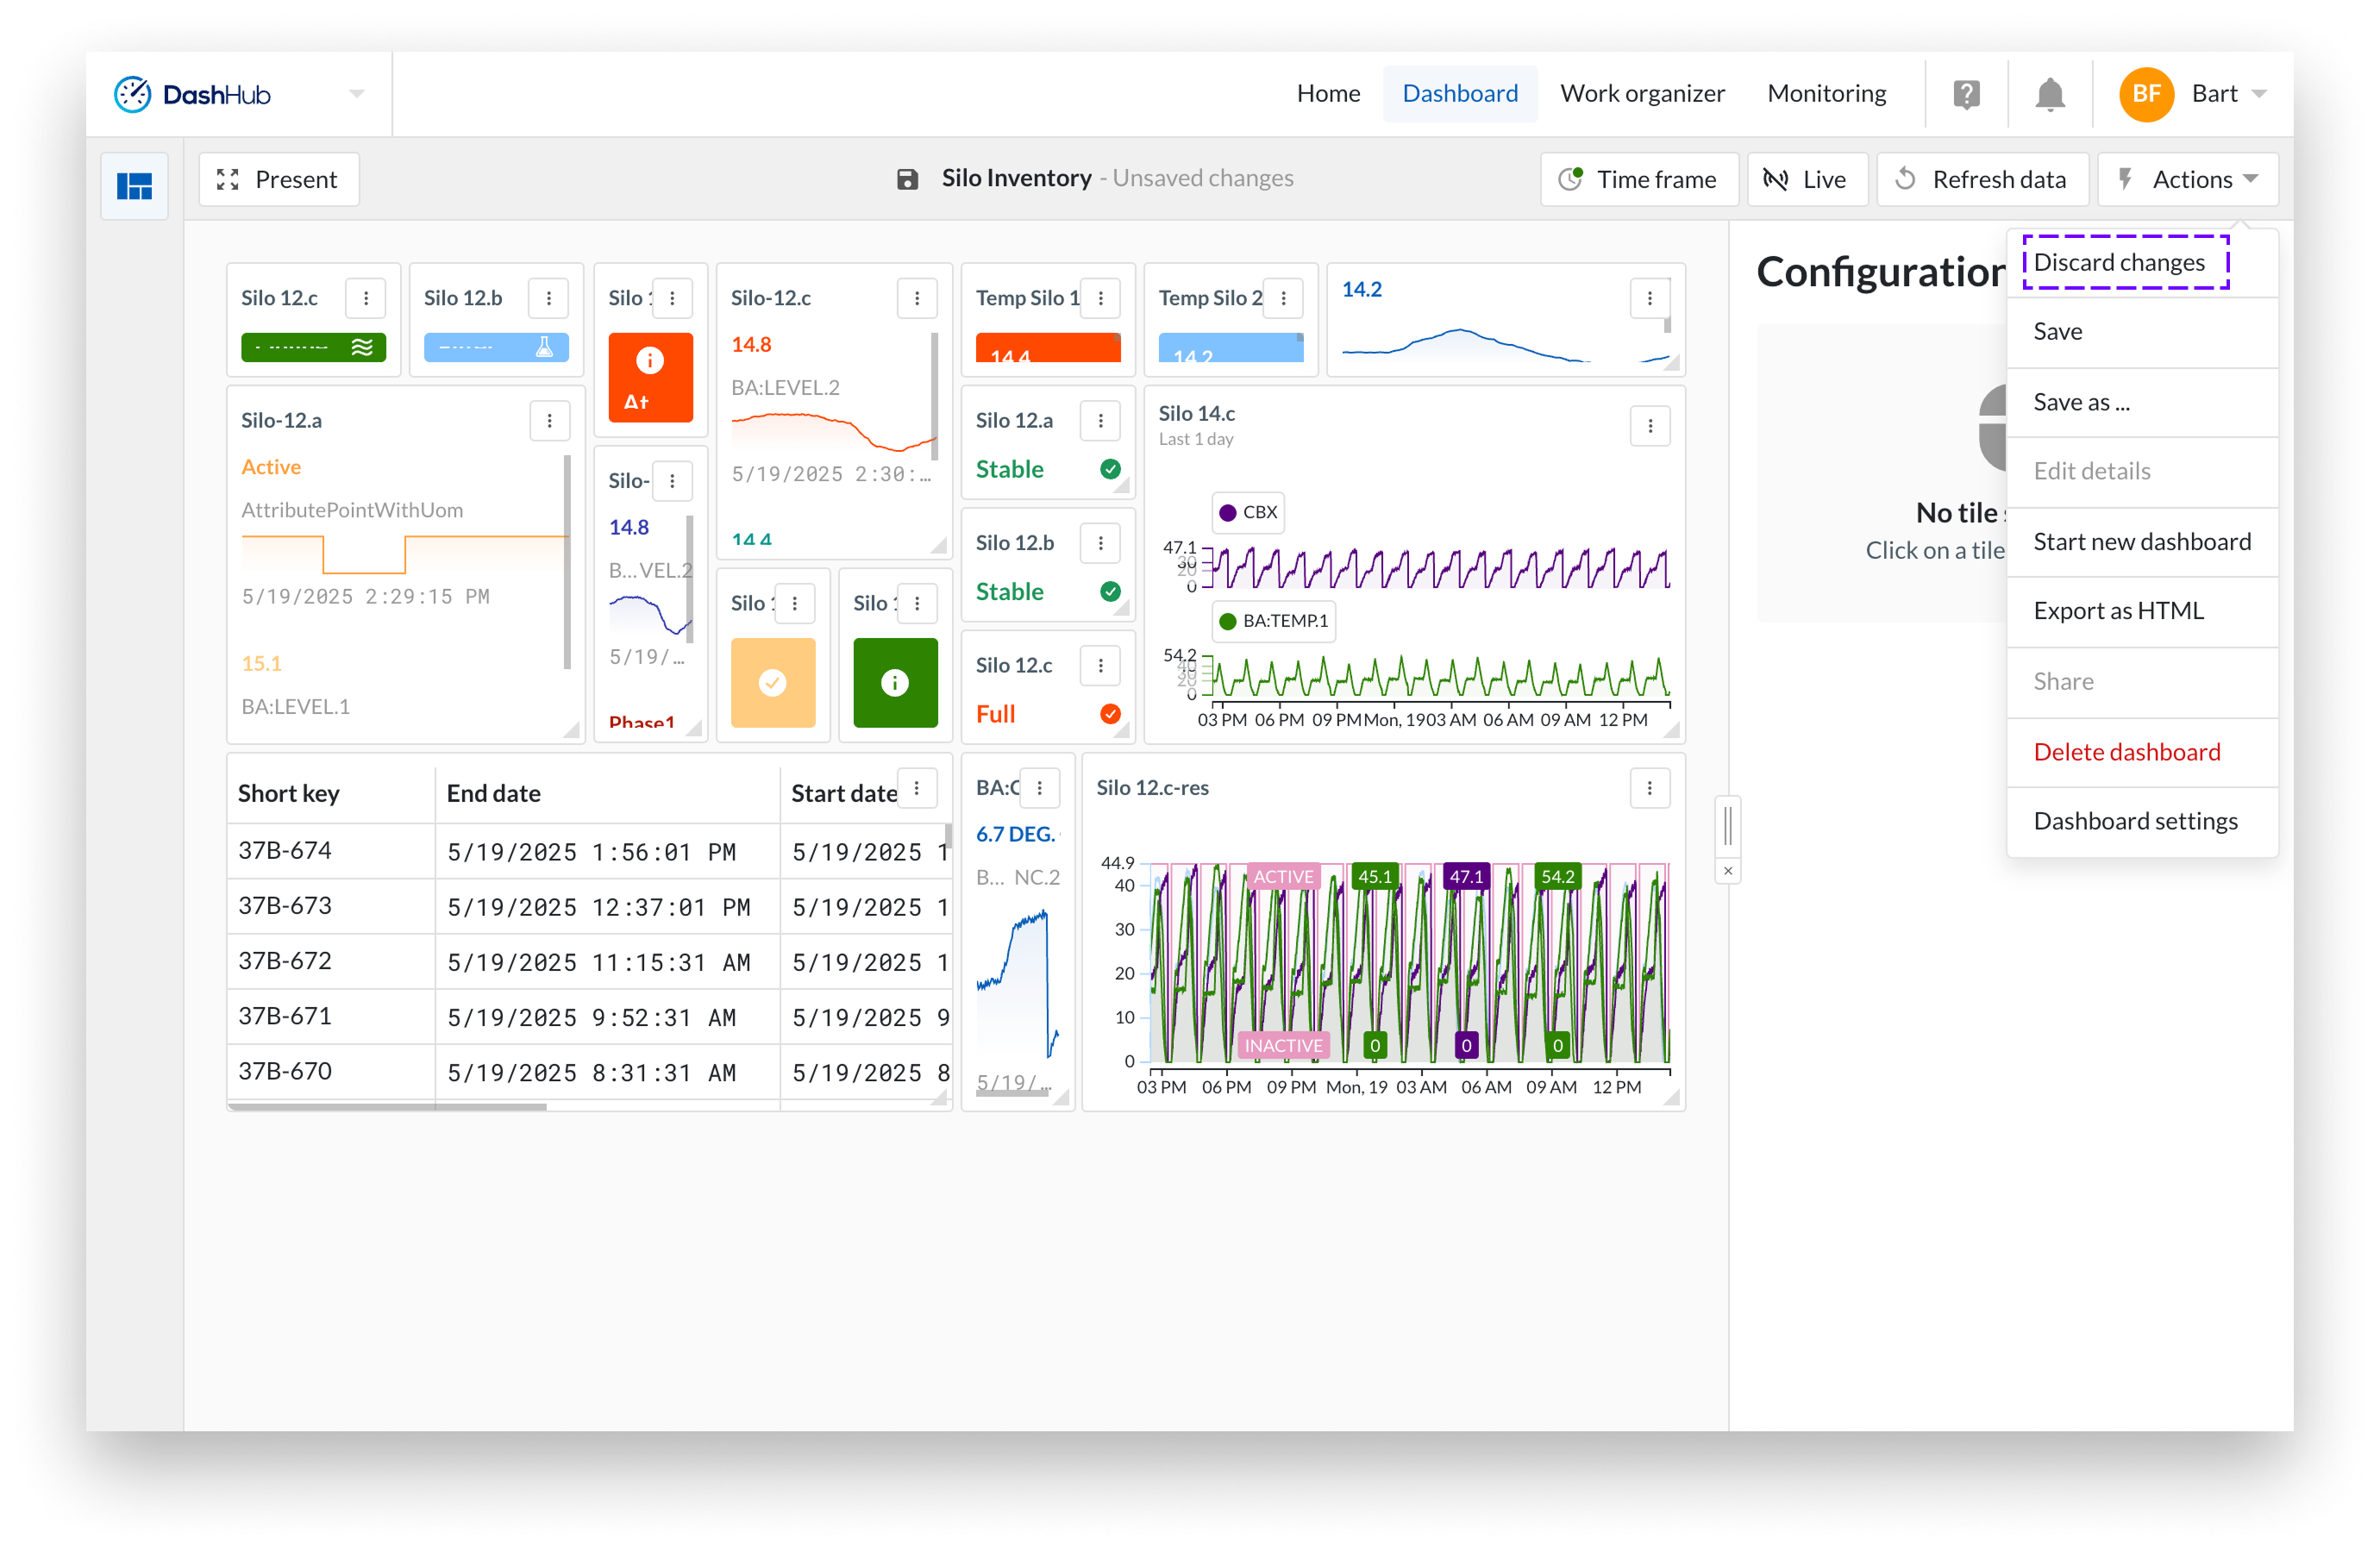The height and width of the screenshot is (1552, 2380).
Task: Click the green info tile icon
Action: 894,683
